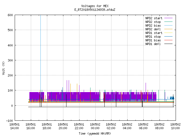Screen dimensions: 181x136
Task: Click the x-axis tick '180501 16:00'
Action: [31, 126]
